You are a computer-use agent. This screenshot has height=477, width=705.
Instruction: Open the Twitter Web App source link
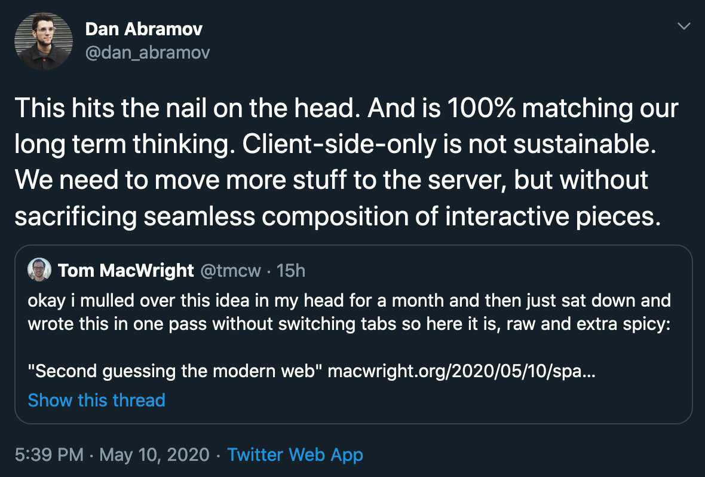pos(295,455)
